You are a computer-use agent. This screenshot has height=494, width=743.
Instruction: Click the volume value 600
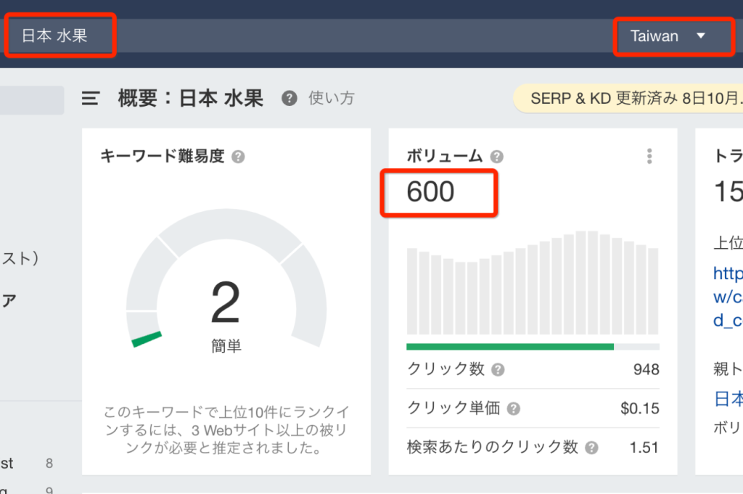[430, 192]
